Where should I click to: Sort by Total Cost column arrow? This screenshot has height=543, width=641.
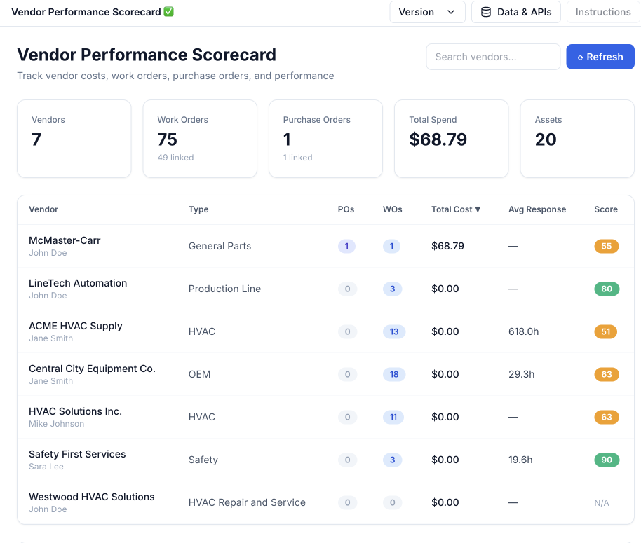478,209
